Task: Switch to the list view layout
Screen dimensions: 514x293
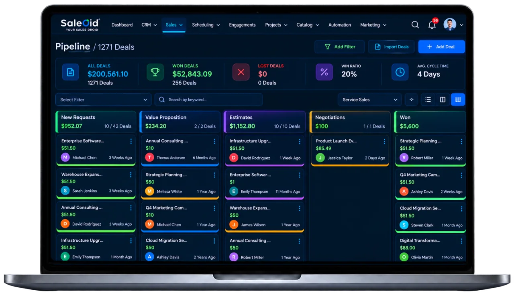Action: click(x=428, y=100)
